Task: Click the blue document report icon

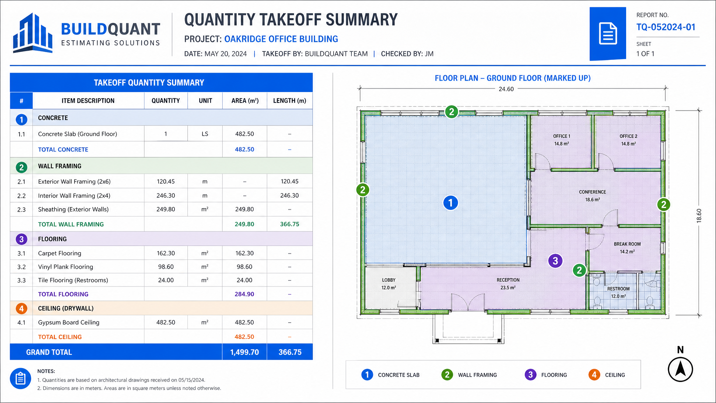Action: [608, 34]
